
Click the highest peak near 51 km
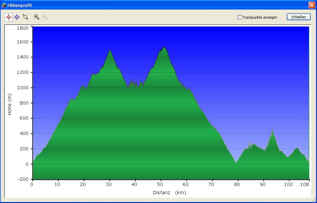point(164,47)
